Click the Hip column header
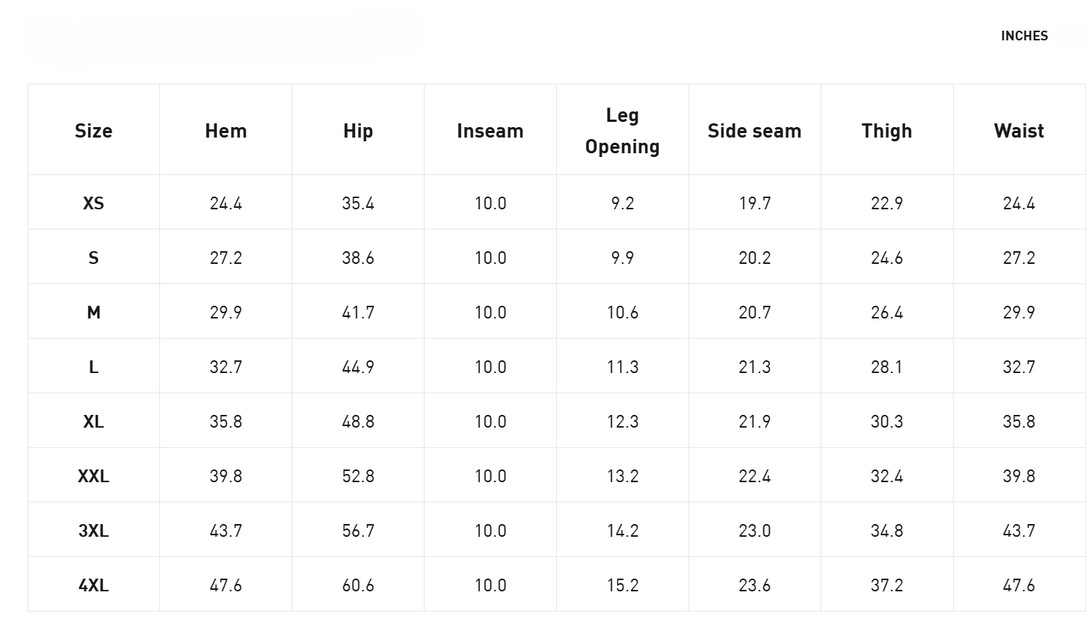Image resolution: width=1092 pixels, height=619 pixels. [358, 131]
